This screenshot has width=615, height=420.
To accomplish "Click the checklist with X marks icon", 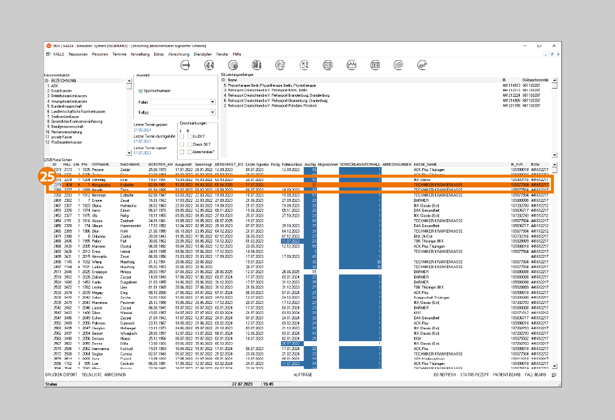I will click(x=304, y=65).
